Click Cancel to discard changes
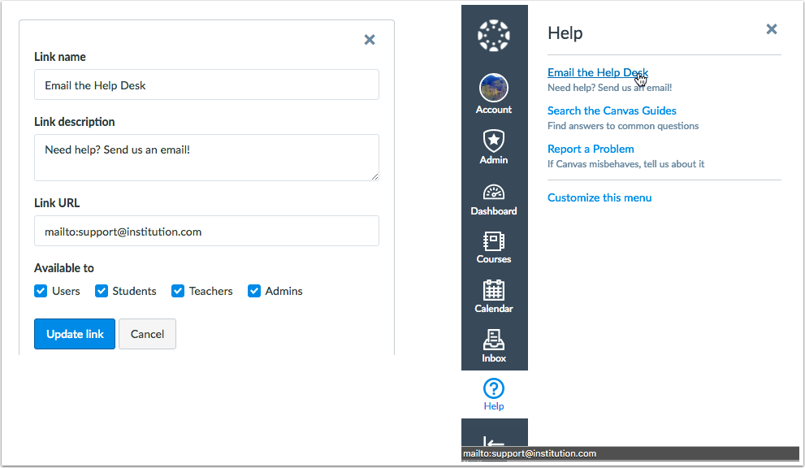Viewport: 805px width, 468px height. coord(147,334)
